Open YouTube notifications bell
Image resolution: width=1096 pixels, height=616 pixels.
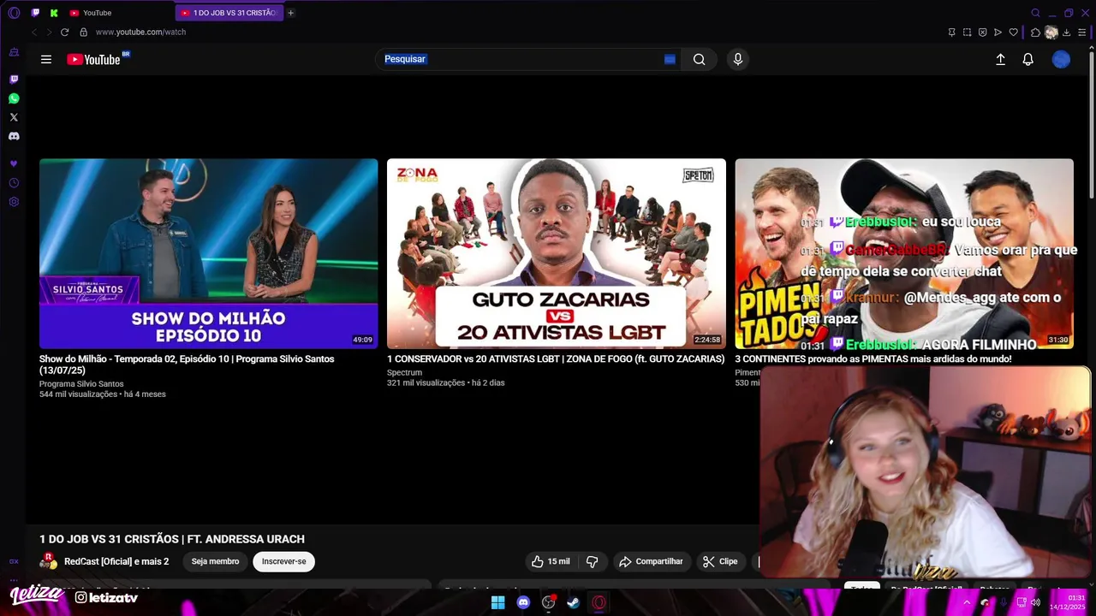[x=1028, y=59]
